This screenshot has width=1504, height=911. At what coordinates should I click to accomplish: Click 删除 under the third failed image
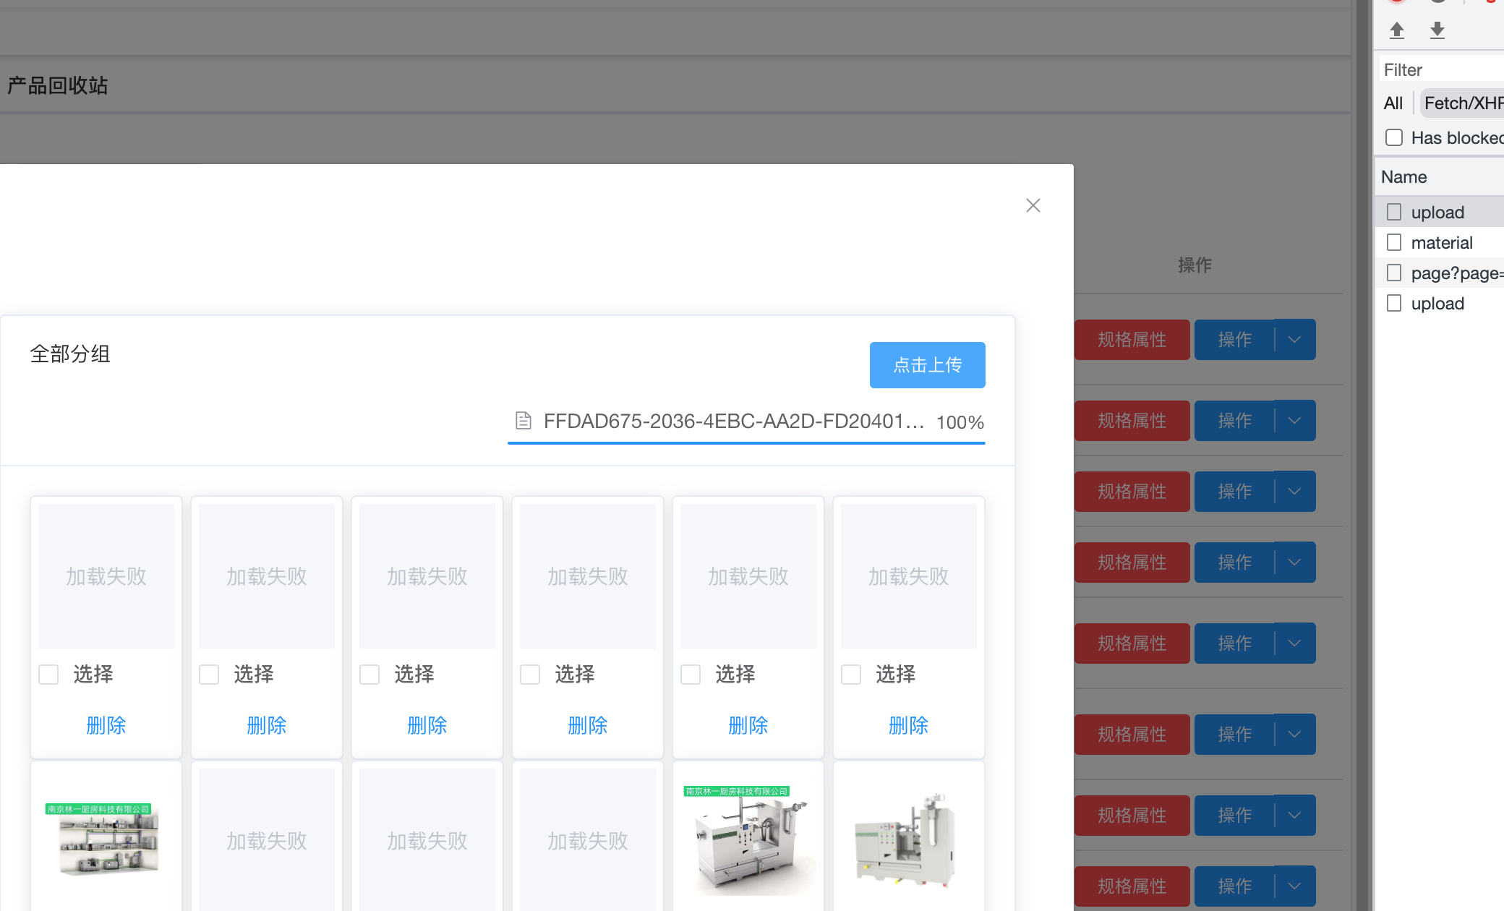point(427,725)
